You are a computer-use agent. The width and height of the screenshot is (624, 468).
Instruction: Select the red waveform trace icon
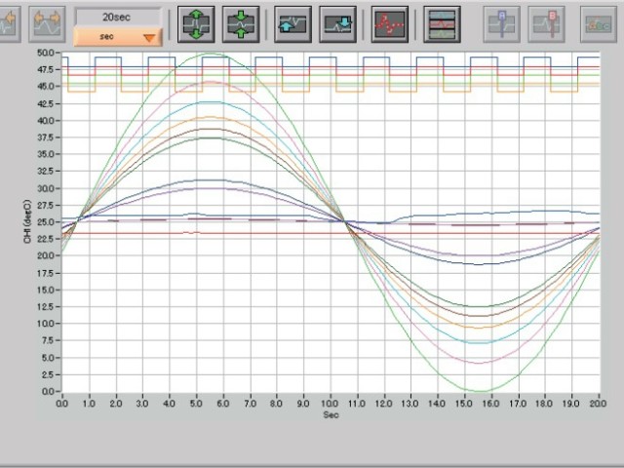tap(389, 23)
